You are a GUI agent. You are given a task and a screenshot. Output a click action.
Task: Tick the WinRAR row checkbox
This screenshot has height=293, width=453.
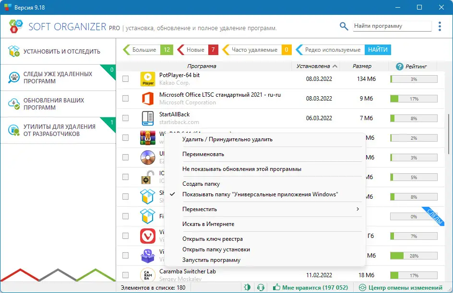coord(125,137)
